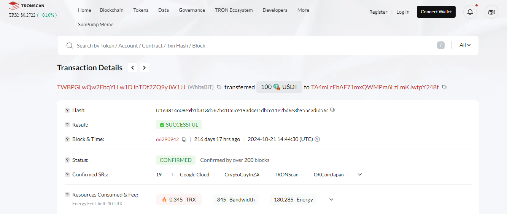Open the notifications bell icon

[x=470, y=12]
